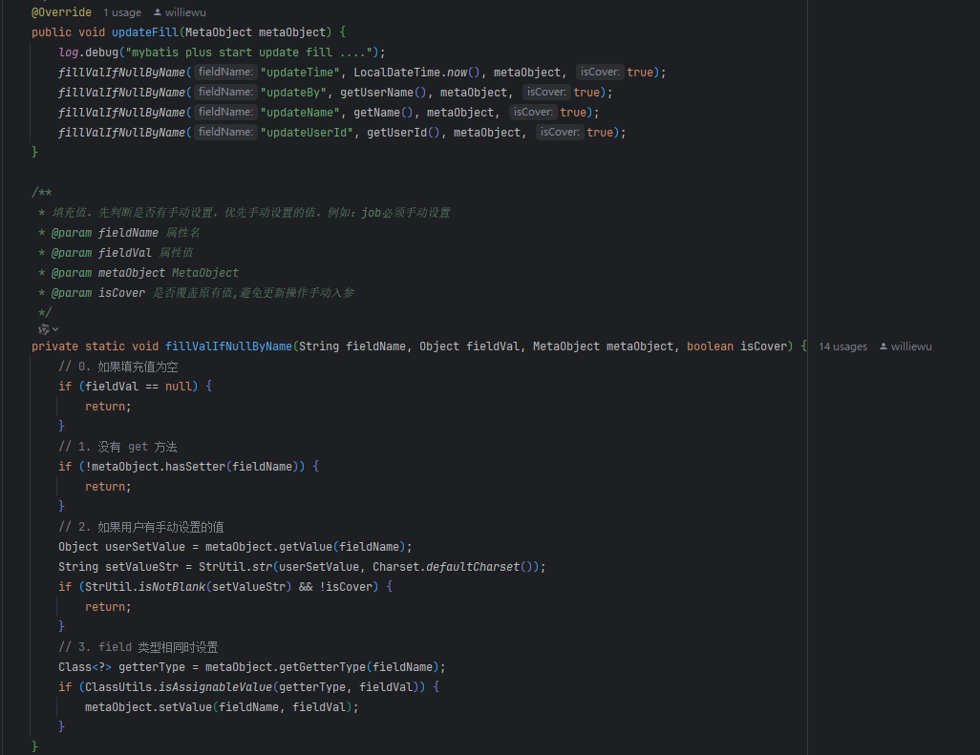
Task: Select the "updateBy" string literal
Action: (293, 93)
